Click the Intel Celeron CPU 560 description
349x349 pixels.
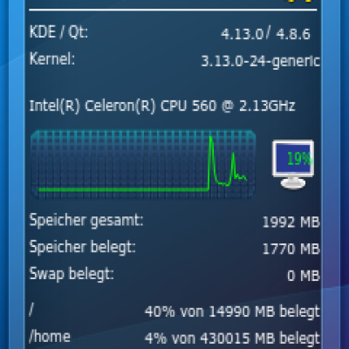[x=162, y=106]
